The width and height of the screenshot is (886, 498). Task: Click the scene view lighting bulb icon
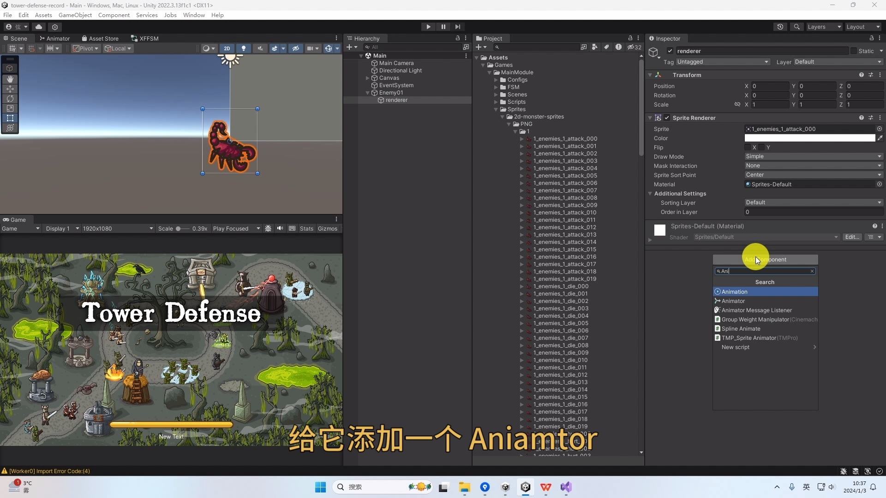pos(244,48)
